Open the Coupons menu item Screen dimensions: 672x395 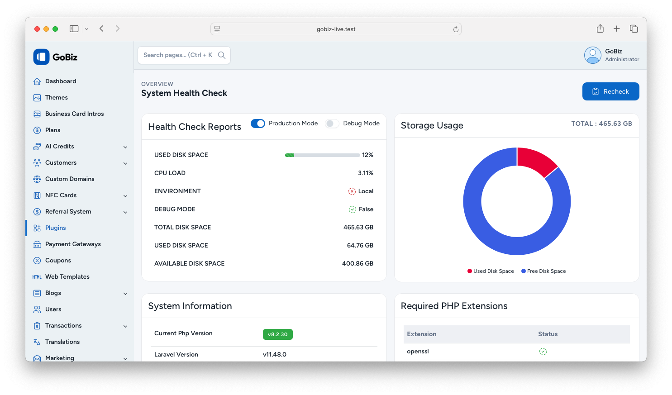click(x=80, y=261)
